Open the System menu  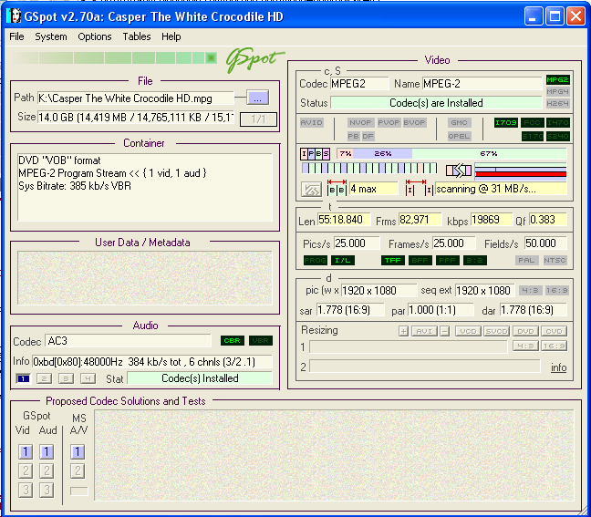point(51,36)
